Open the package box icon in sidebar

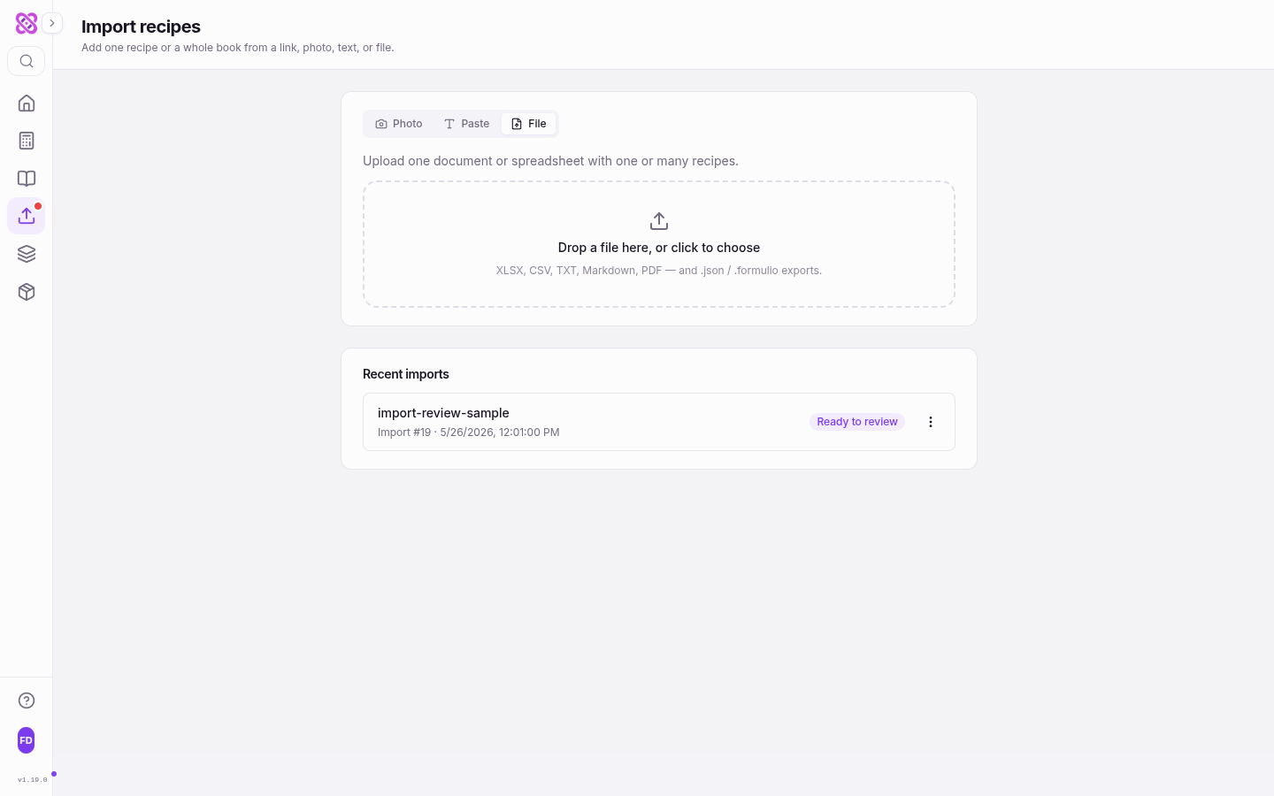coord(27,292)
